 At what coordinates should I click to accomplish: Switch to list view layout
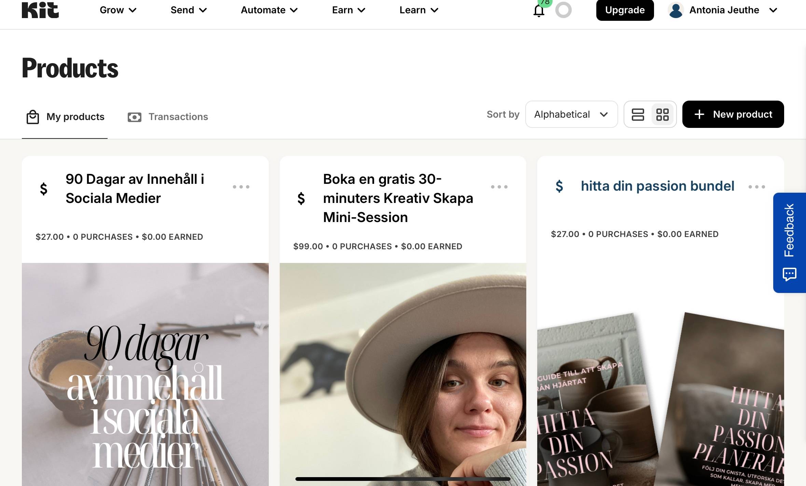(638, 115)
